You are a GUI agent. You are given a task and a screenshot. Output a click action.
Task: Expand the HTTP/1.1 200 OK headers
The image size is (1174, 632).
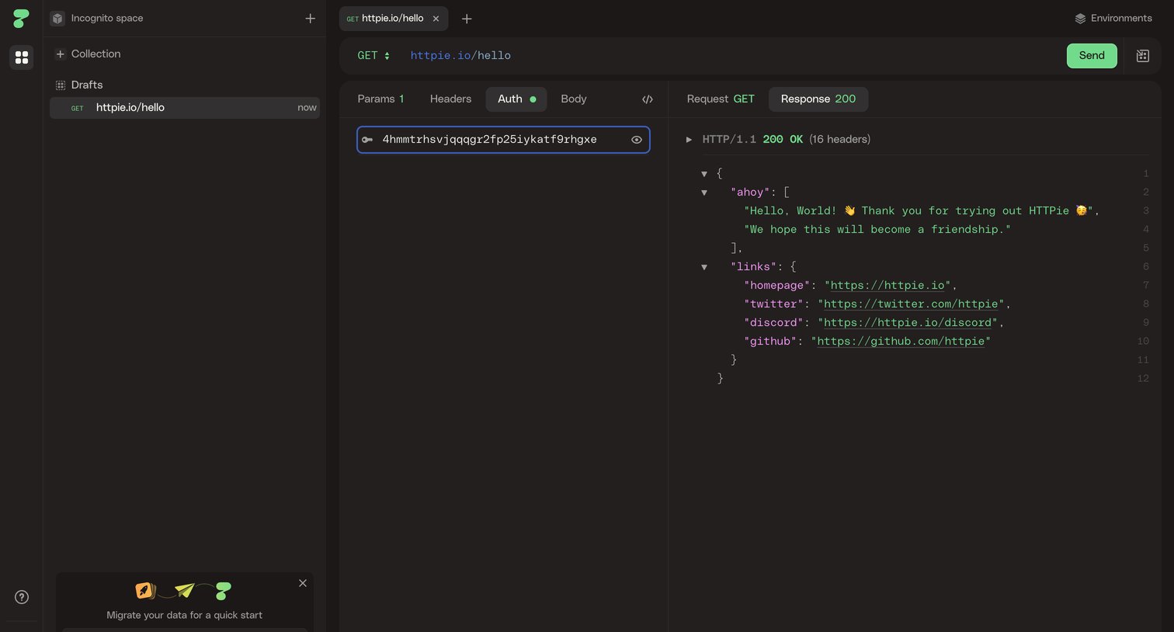coord(689,140)
